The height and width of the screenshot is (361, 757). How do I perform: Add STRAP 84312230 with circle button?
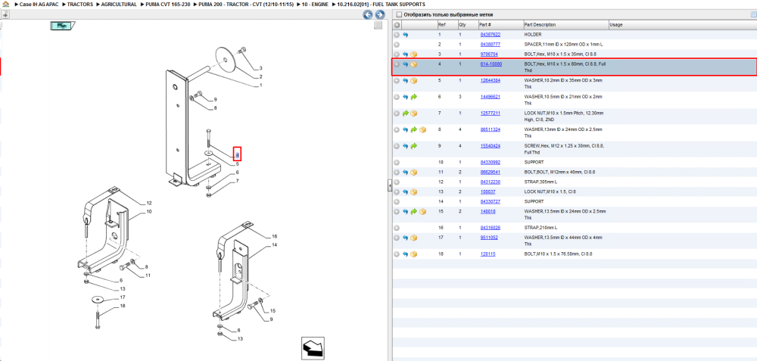[397, 182]
